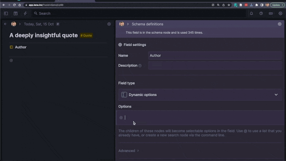This screenshot has height=161, width=286.
Task: Open the calendar day view icon
Action: click(15, 13)
